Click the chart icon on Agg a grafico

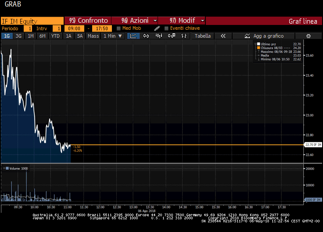coord(247,36)
